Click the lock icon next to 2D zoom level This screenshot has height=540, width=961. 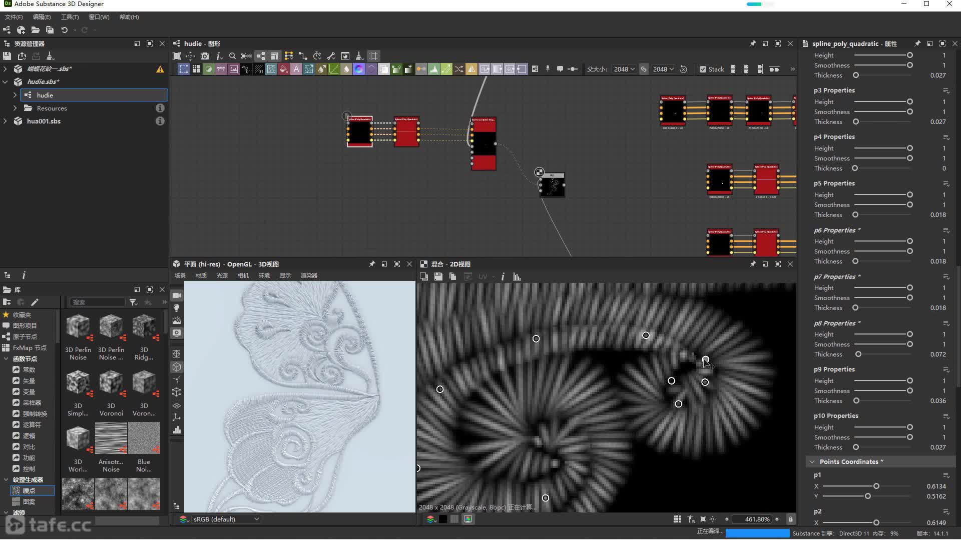(x=791, y=519)
